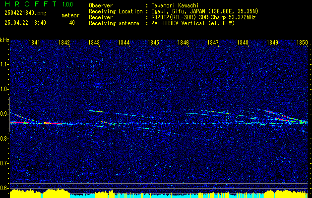Click the 1347 time axis marker
Screen dimensions: 312x198
click(213, 42)
